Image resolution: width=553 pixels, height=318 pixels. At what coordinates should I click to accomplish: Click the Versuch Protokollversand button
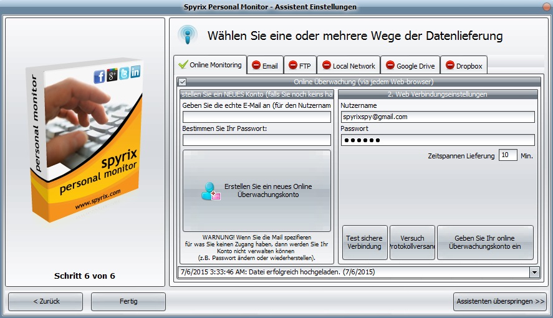click(x=412, y=243)
